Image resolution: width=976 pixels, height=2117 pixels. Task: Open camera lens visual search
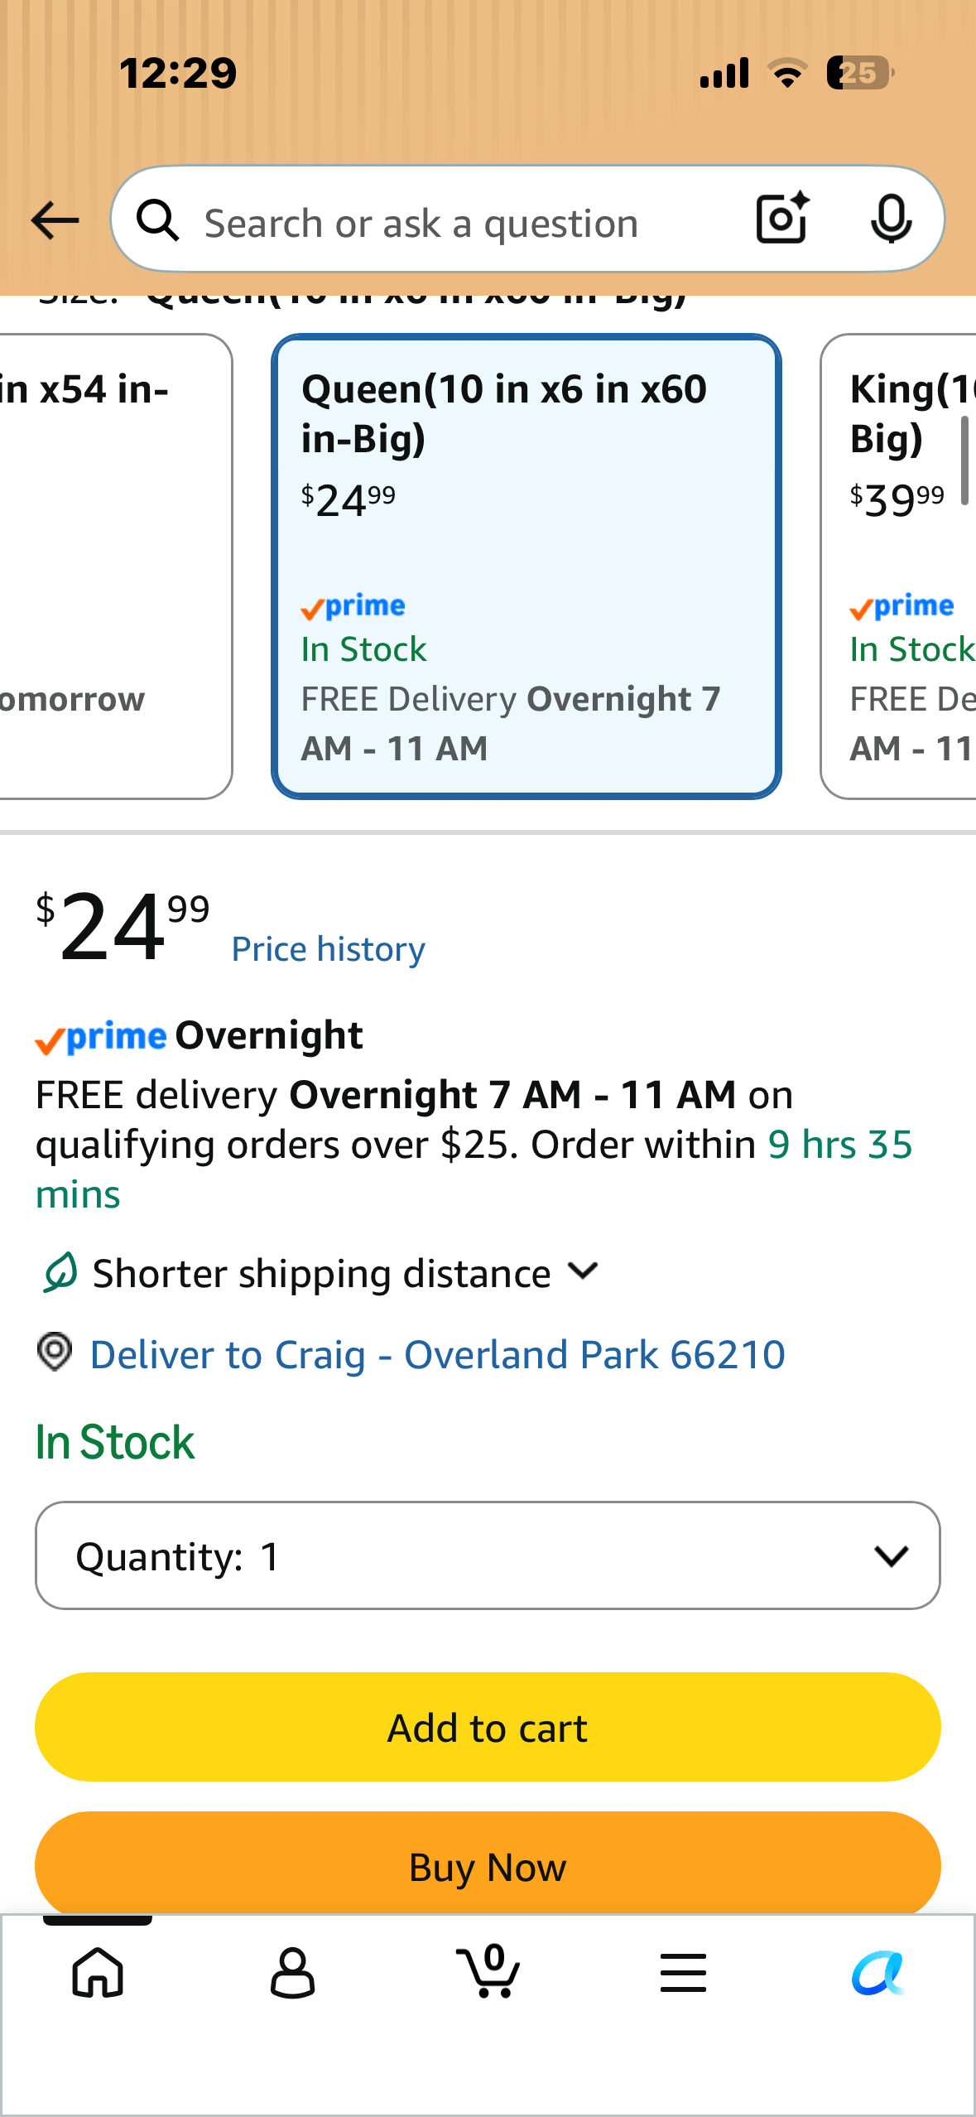click(782, 218)
